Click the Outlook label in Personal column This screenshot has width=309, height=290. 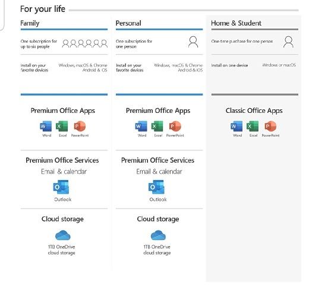pyautogui.click(x=158, y=200)
